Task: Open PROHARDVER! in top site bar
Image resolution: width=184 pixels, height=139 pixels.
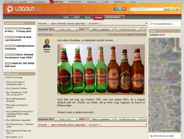Action: (75, 2)
